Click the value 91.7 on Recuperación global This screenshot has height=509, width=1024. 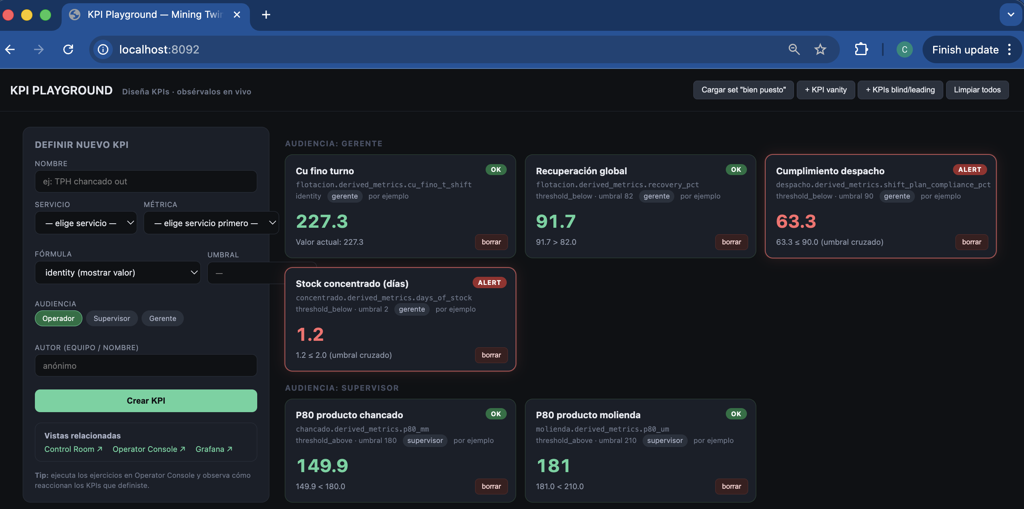click(x=555, y=222)
